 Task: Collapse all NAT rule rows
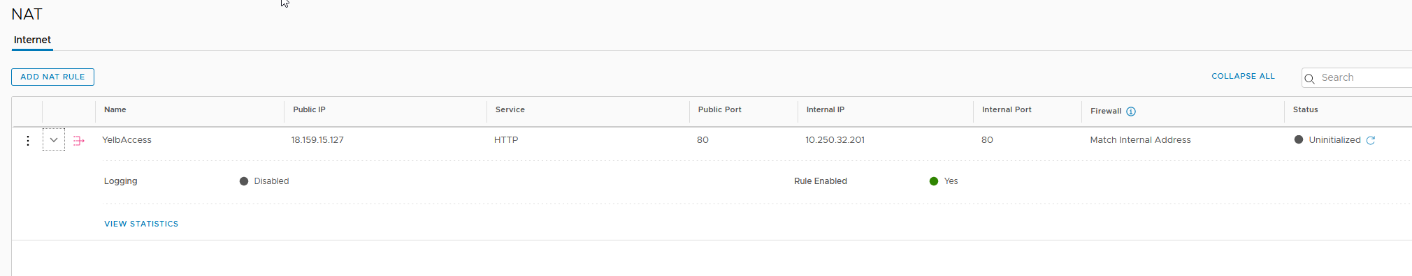pos(1243,76)
